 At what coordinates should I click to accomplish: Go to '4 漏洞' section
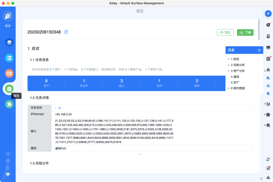(235, 77)
